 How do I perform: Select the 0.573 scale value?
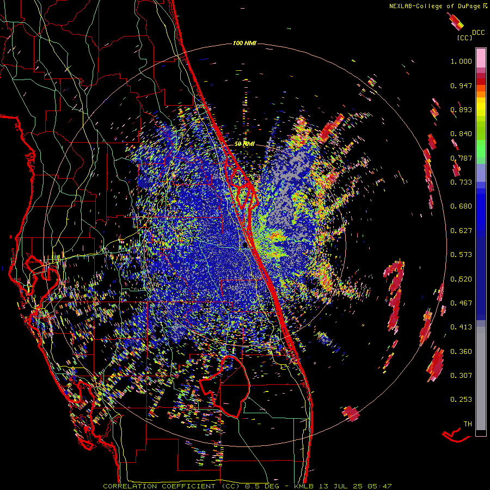click(461, 255)
